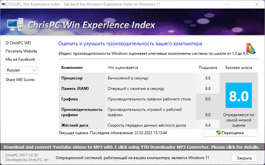The height and width of the screenshot is (165, 265).
Task: Select the Память (RAM) row
Action: click(x=75, y=89)
